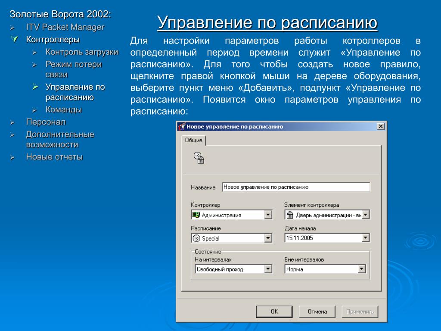Click the Команды outline item
441x331 pixels.
pyautogui.click(x=64, y=109)
